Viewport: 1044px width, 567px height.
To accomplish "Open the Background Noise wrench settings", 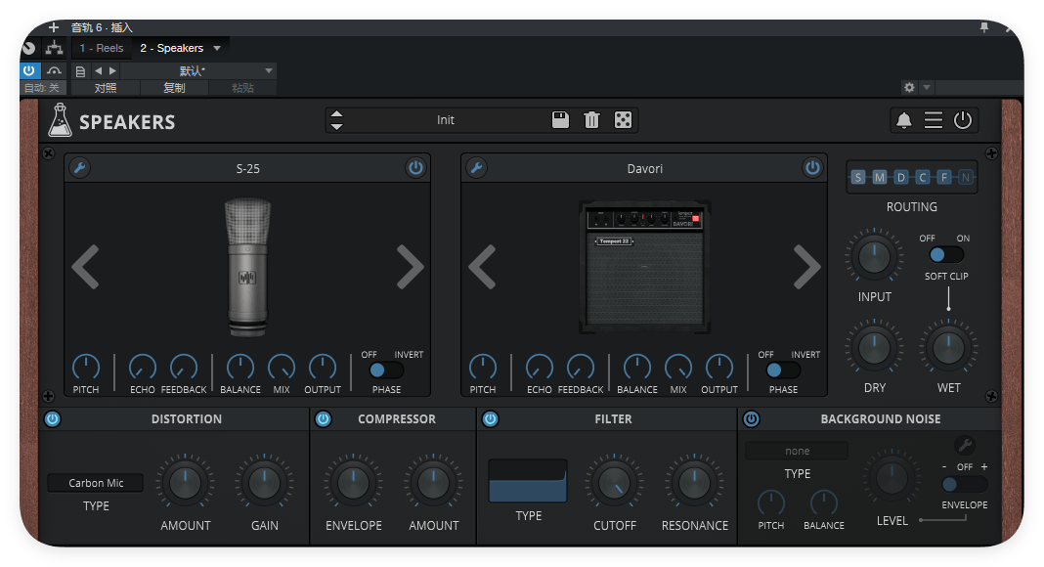I will point(964,445).
